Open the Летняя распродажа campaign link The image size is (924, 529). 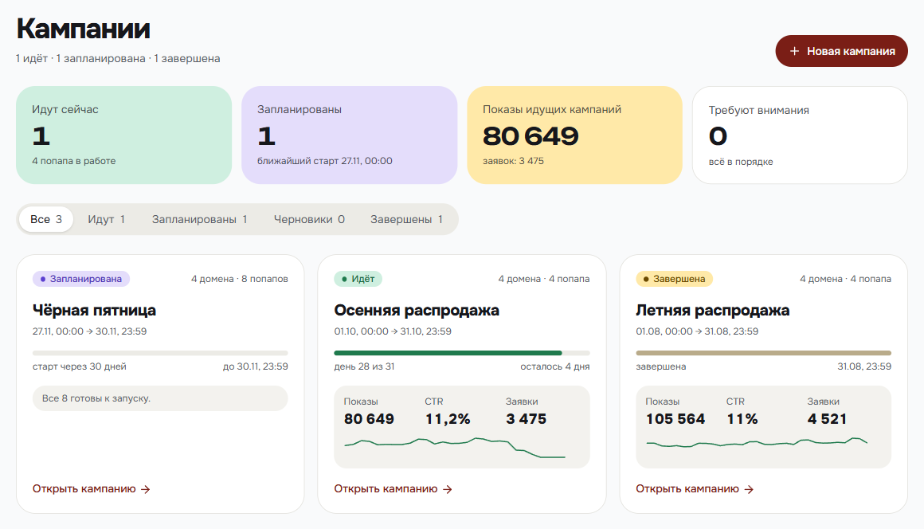click(695, 489)
